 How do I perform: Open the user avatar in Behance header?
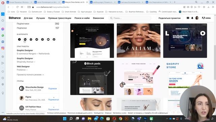coord(197,18)
